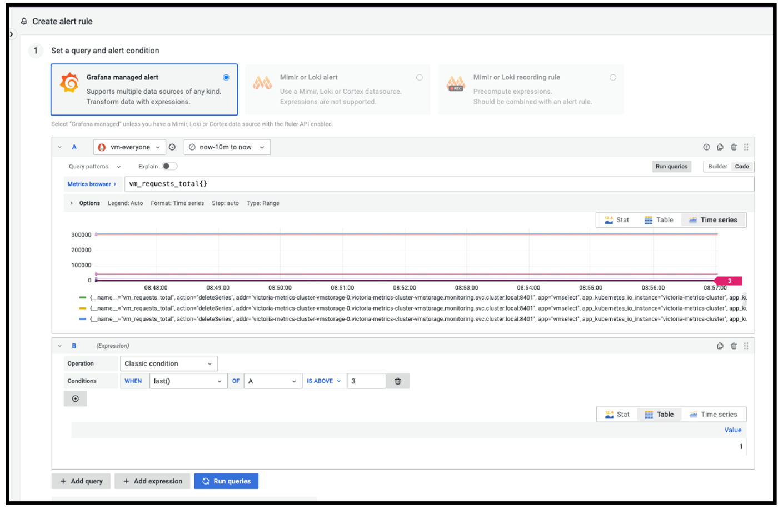778x509 pixels.
Task: Click the vm_requests_total query input field
Action: click(440, 184)
